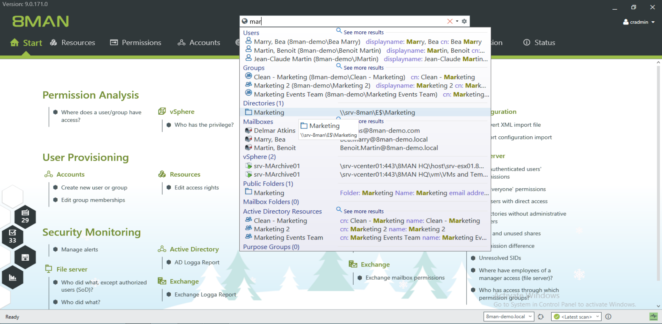Select the Marketing 2 group result
Screen dimensions: 662x324
click(365, 86)
